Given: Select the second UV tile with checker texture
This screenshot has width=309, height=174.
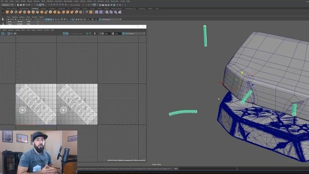Looking at the screenshot, I should point(77,104).
